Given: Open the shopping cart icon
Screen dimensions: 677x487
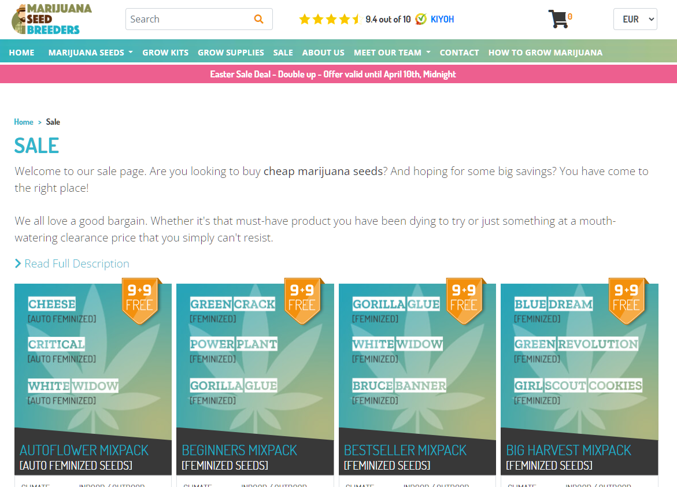Looking at the screenshot, I should (x=558, y=19).
